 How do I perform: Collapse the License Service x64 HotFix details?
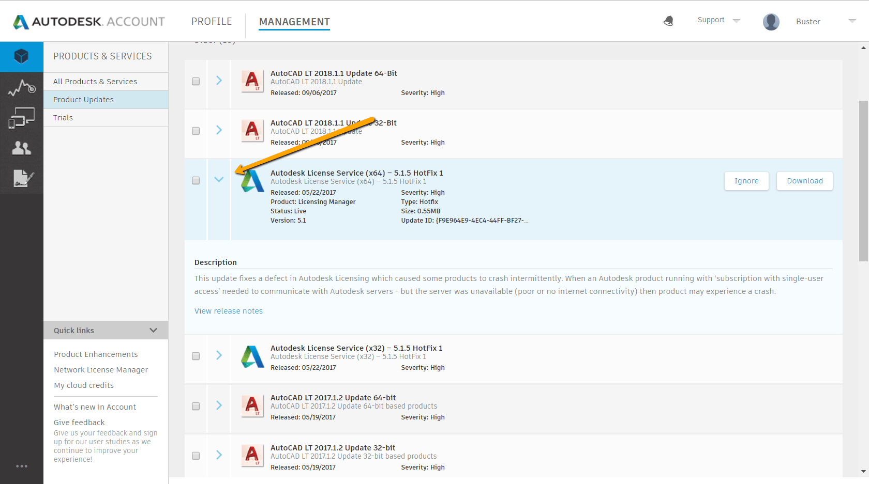219,179
